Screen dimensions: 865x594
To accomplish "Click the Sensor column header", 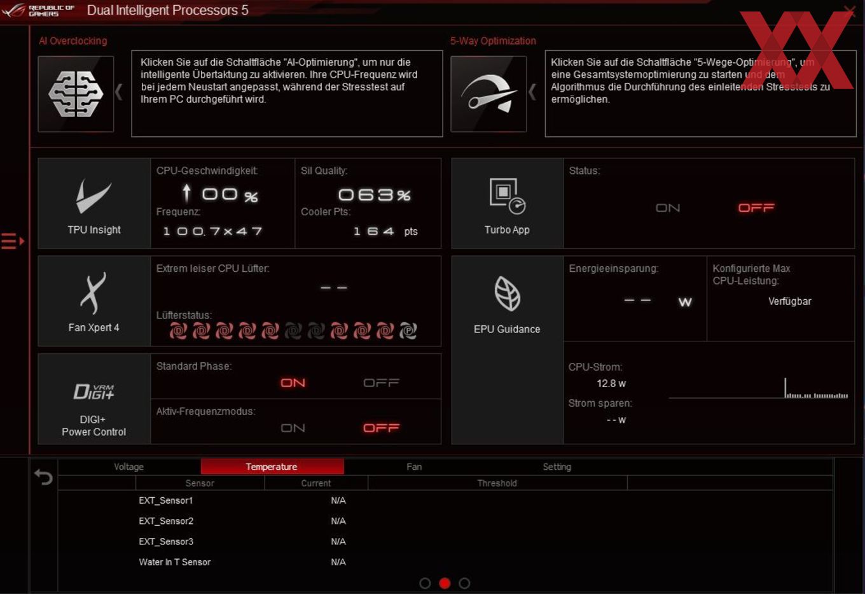I will coord(200,483).
